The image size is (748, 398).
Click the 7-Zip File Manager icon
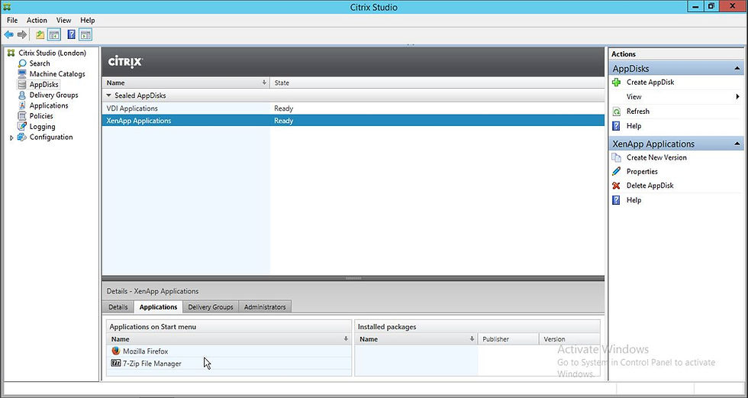pos(116,364)
